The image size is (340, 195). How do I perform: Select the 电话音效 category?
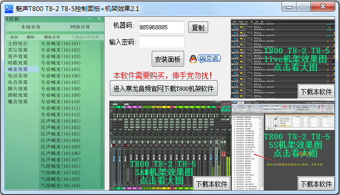tap(18, 75)
